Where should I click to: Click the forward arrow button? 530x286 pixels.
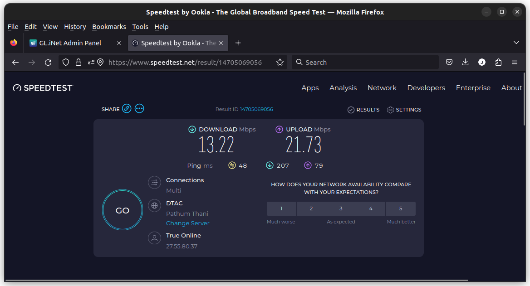[x=32, y=63]
